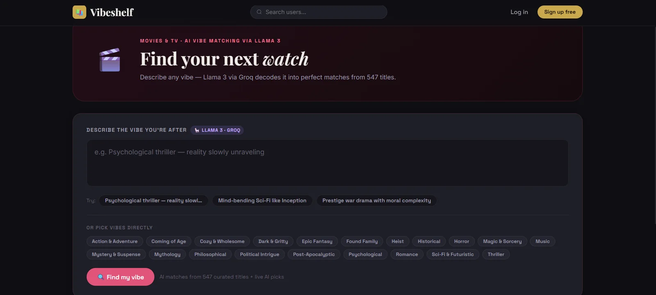Click the Vibeshelf logo icon
This screenshot has height=295, width=656.
(80, 12)
